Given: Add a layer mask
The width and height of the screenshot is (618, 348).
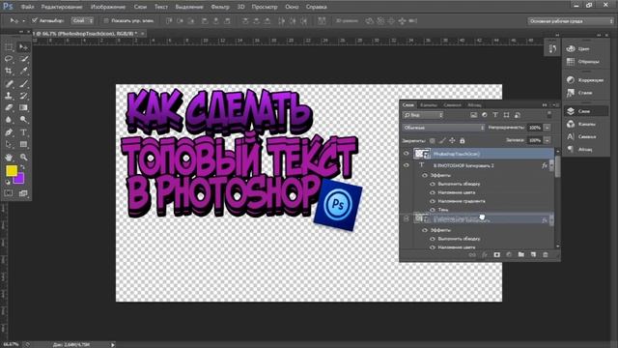Looking at the screenshot, I should coord(496,255).
